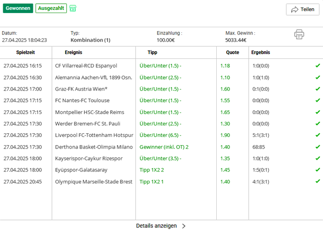Click the Einzahlung 100.00€ value
This screenshot has height=232, width=323.
[166, 40]
